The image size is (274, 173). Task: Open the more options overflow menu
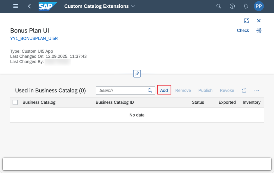tap(256, 90)
